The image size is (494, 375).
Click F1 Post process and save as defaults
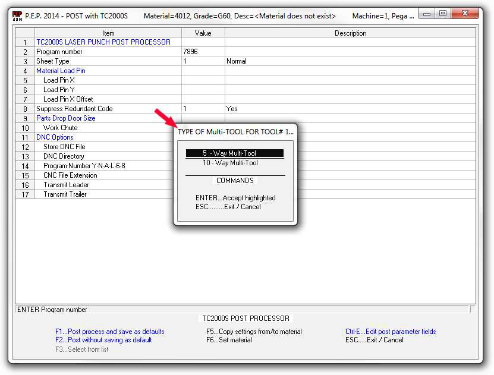(x=109, y=332)
